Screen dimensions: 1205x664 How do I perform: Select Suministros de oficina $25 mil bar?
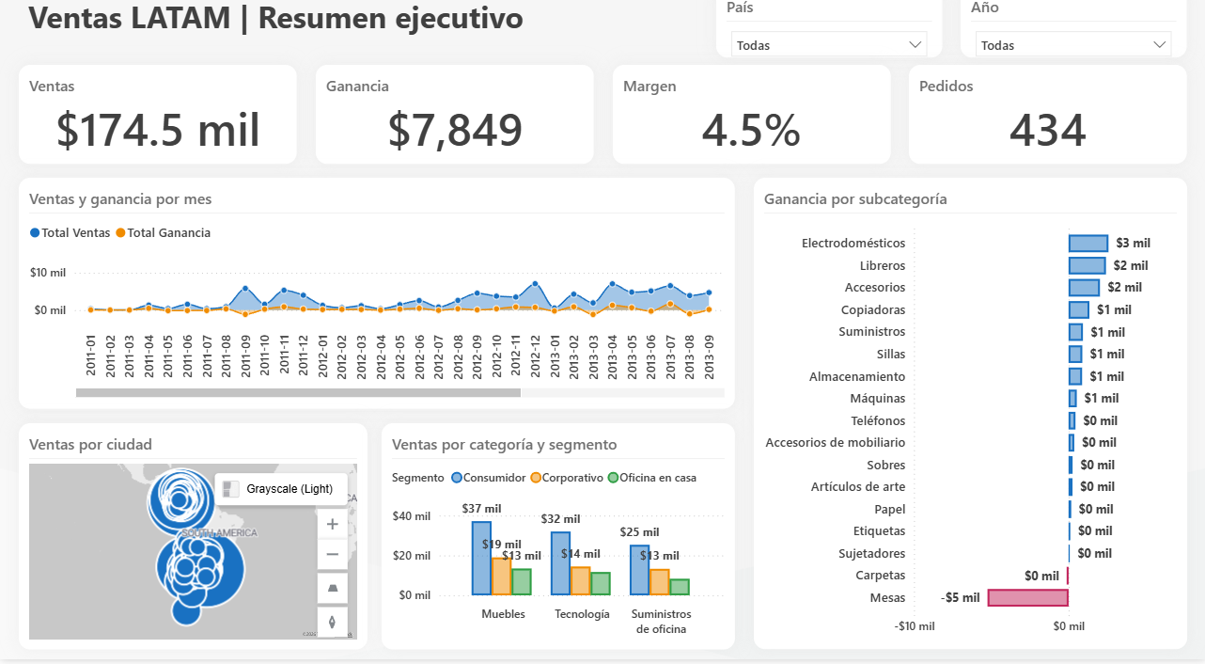(x=639, y=570)
